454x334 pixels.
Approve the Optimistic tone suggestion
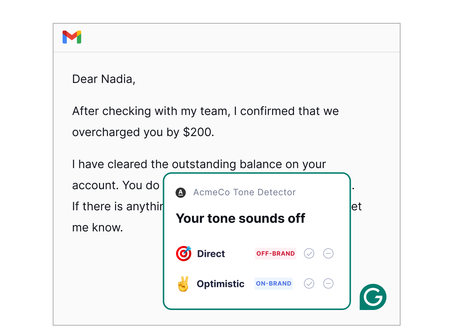pos(309,283)
